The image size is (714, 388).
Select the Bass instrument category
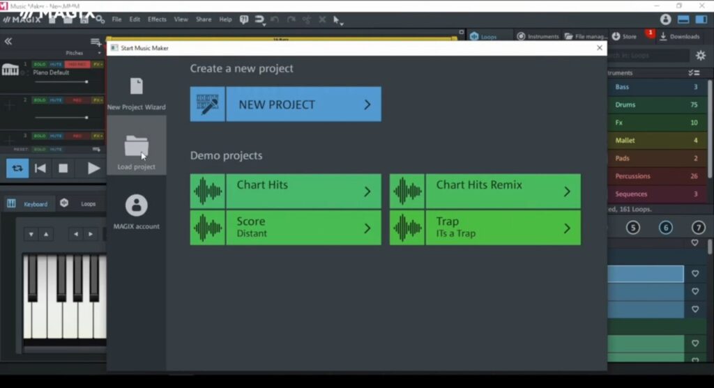click(657, 87)
